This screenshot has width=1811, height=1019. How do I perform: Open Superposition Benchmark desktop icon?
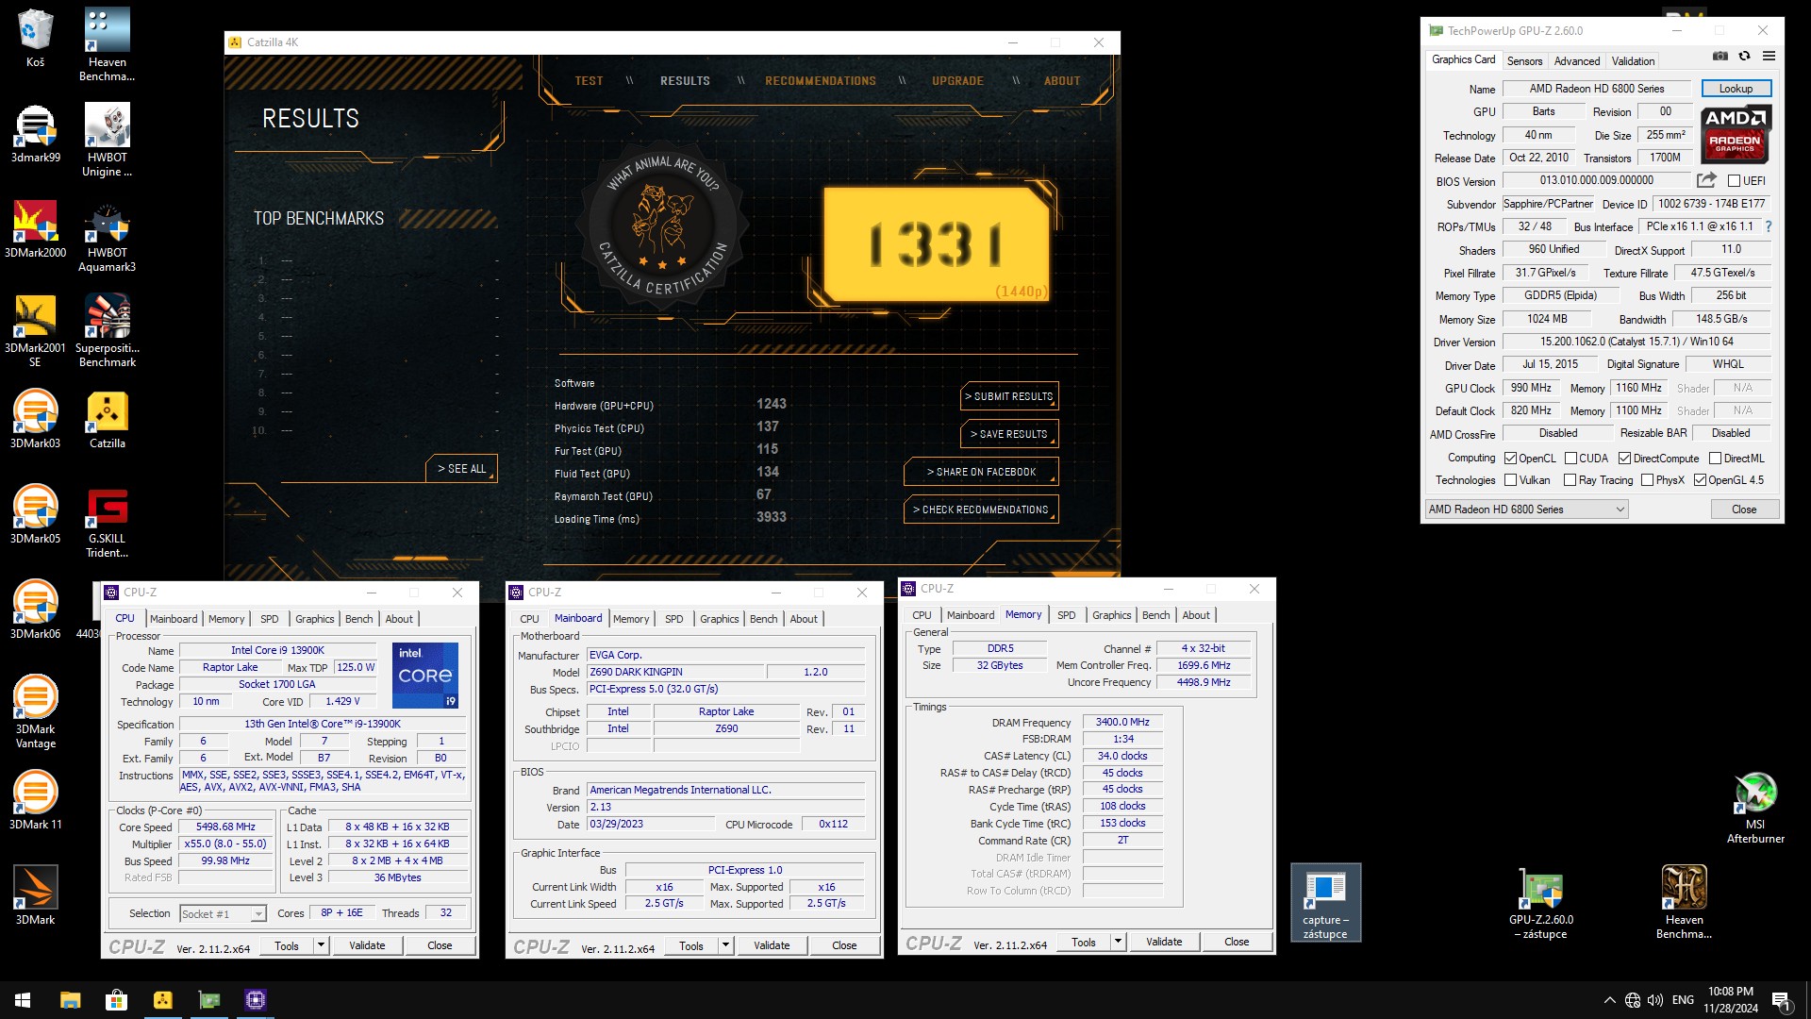tap(107, 330)
